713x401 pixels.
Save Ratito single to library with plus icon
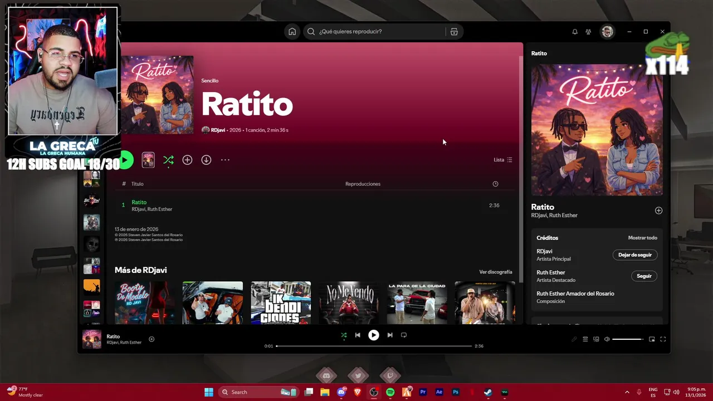coord(187,160)
